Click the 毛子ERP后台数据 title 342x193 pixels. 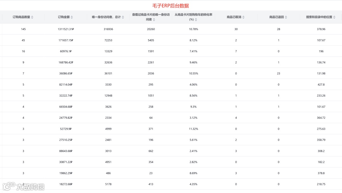171,6
